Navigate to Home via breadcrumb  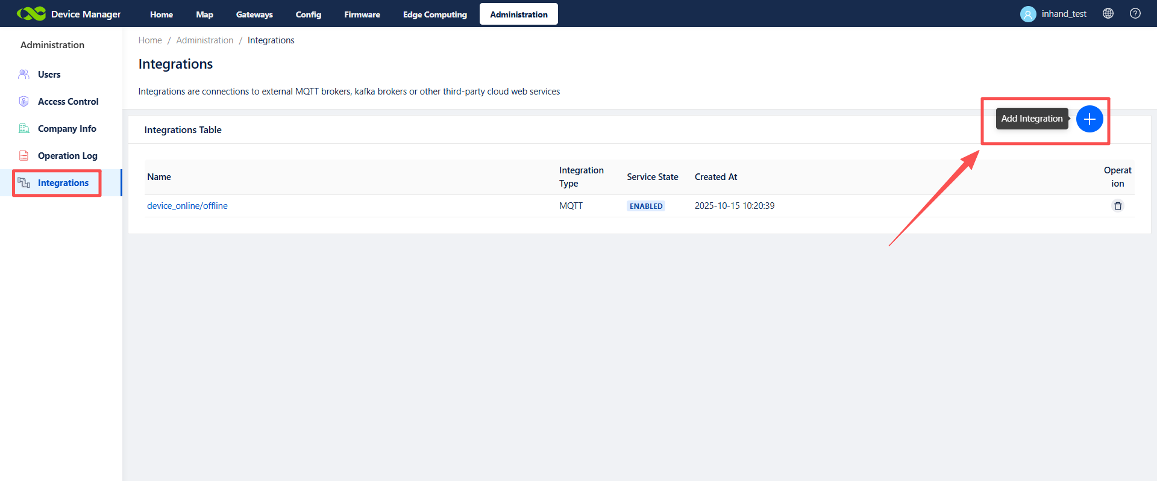coord(150,40)
